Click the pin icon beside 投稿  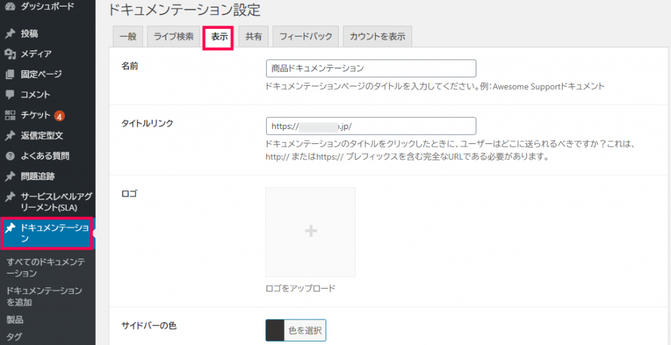click(10, 33)
